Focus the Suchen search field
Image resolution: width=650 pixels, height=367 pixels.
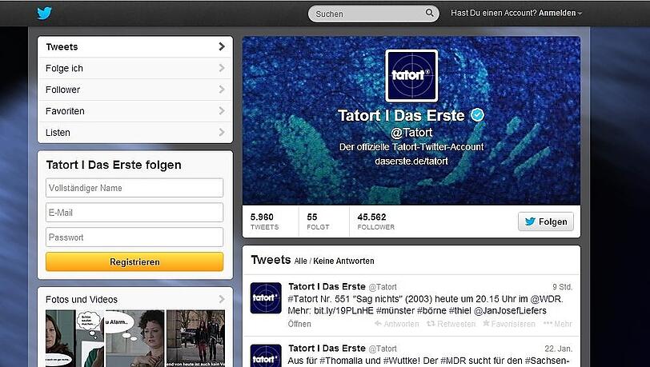pos(373,14)
